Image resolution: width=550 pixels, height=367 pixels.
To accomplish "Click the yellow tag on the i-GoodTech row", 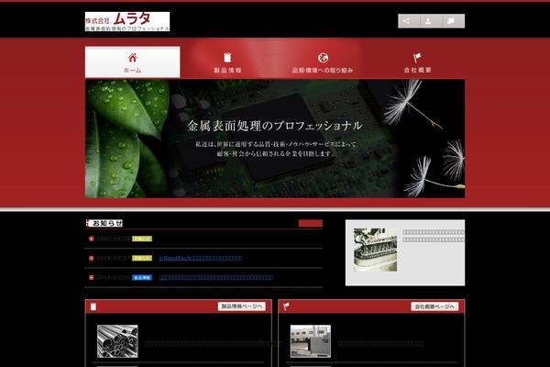I will click(142, 258).
